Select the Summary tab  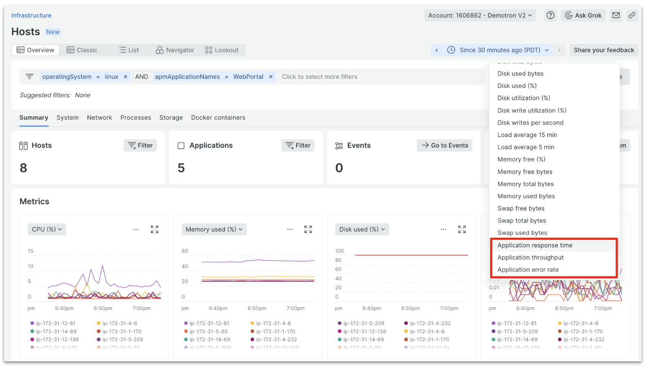pos(34,117)
